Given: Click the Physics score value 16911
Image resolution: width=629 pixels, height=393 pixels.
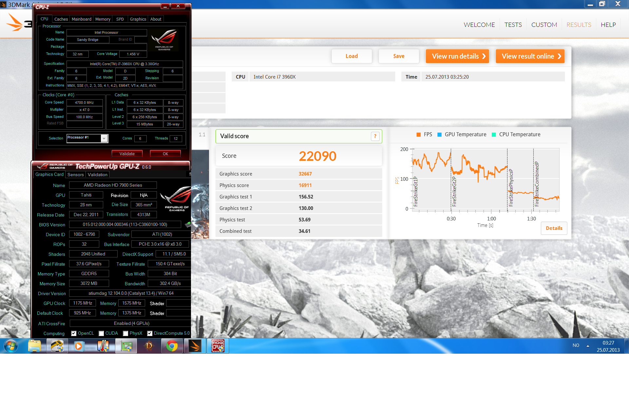Looking at the screenshot, I should tap(305, 185).
